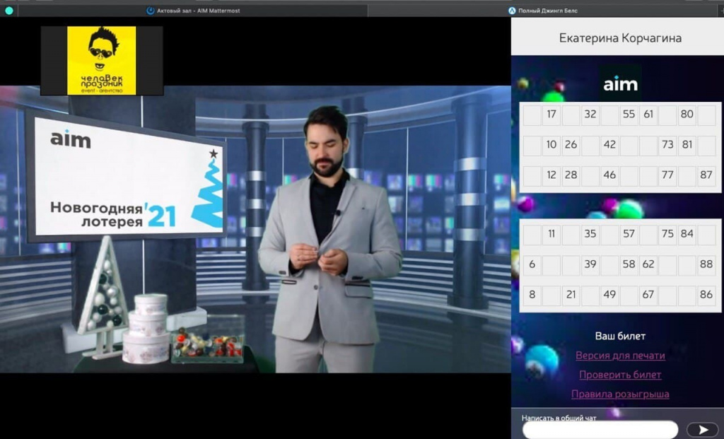Select cell 87 on the upper ticket
This screenshot has width=724, height=439.
point(706,175)
